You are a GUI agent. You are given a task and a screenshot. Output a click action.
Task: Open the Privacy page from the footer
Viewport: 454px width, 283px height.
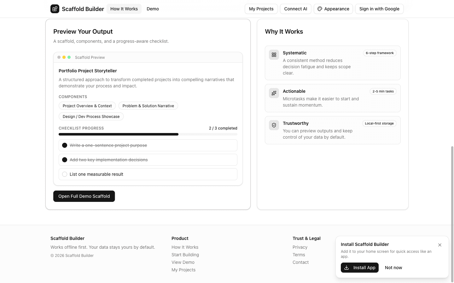300,247
